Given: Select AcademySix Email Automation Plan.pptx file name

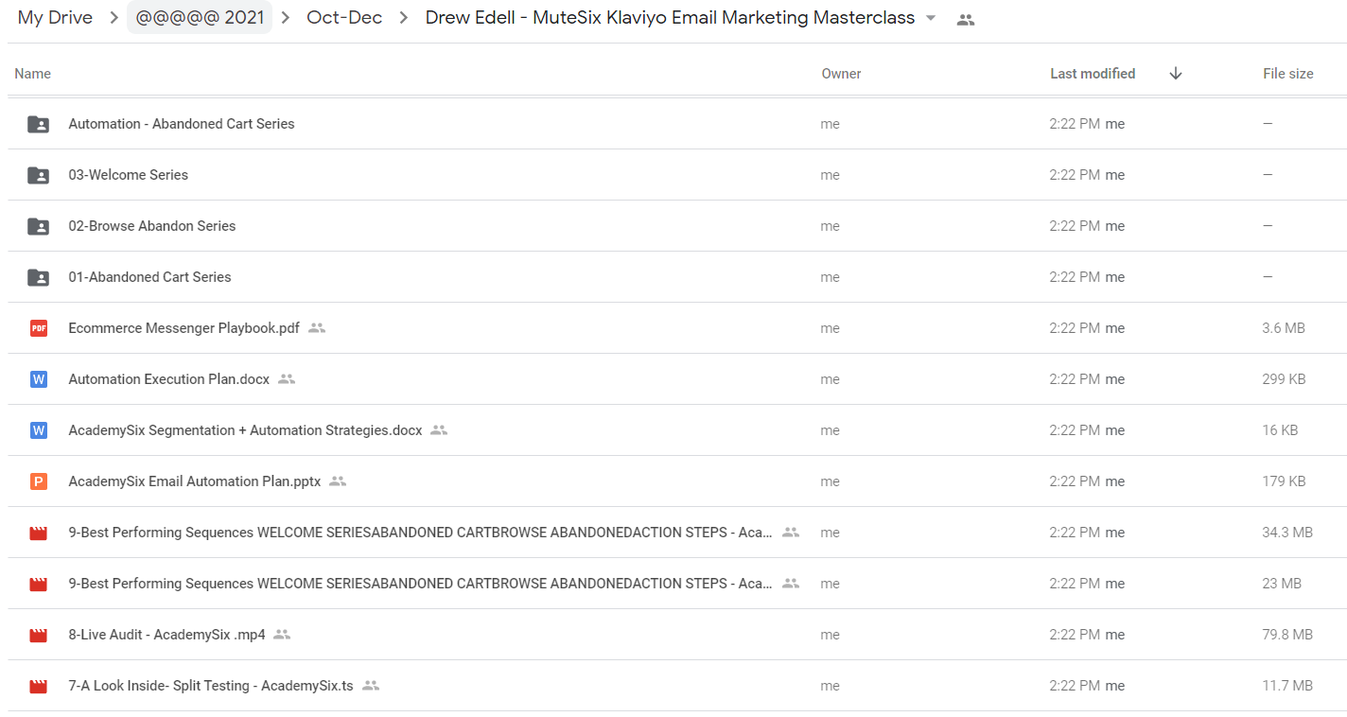Looking at the screenshot, I should [195, 481].
